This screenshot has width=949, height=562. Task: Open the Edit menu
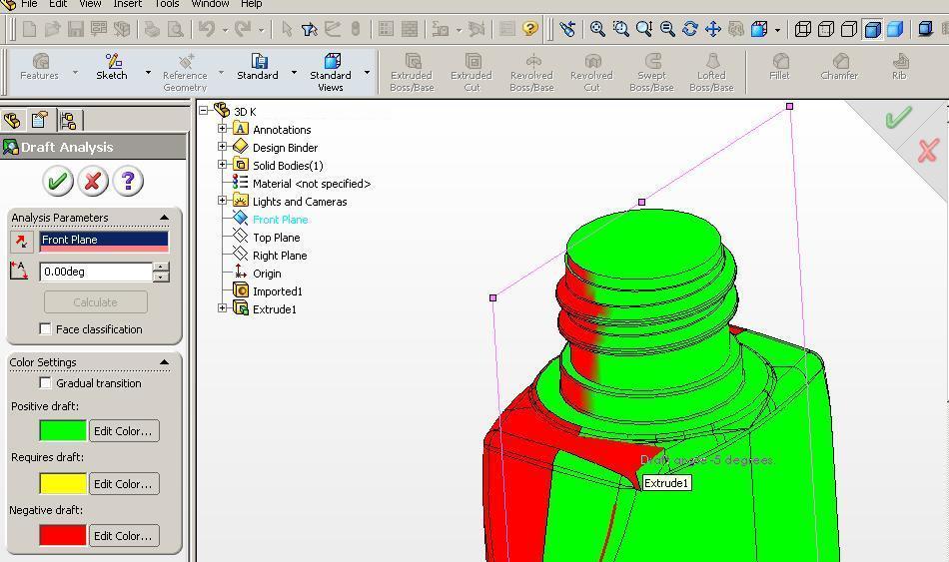(58, 4)
